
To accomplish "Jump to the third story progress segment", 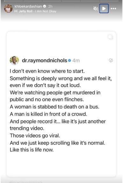I will [52, 1].
